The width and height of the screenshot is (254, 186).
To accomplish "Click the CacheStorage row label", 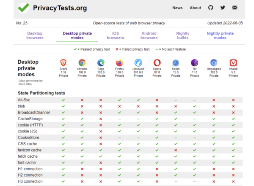I will click(30, 119).
